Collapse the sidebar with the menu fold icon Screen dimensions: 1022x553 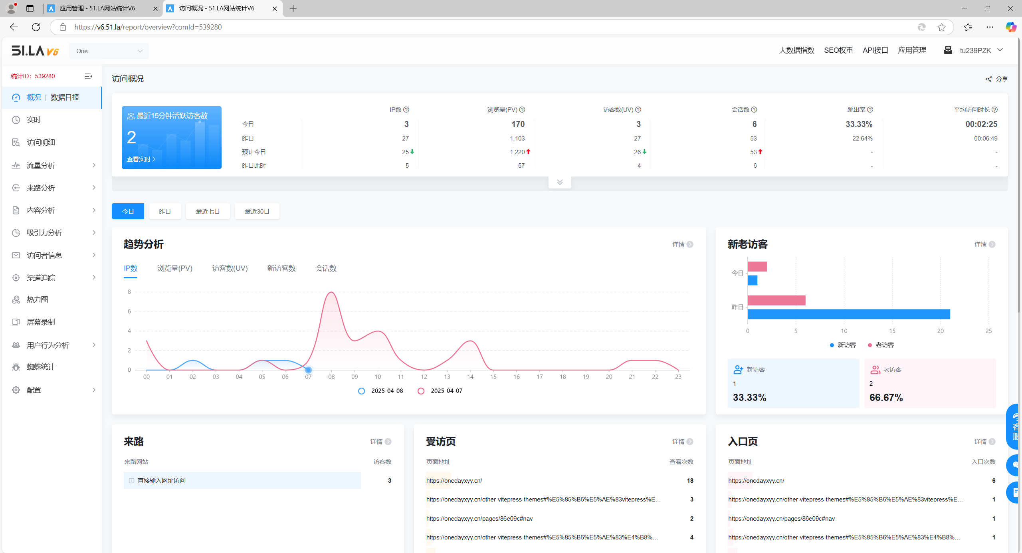pyautogui.click(x=89, y=76)
